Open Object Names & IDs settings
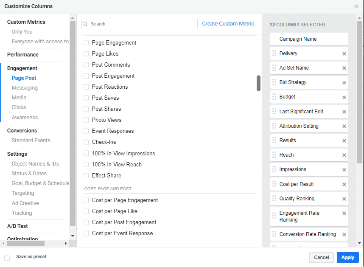364x267 pixels. (35, 164)
